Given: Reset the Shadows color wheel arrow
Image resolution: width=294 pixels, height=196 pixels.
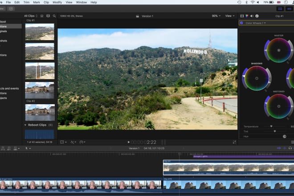Looking at the screenshot, I should click(265, 91).
